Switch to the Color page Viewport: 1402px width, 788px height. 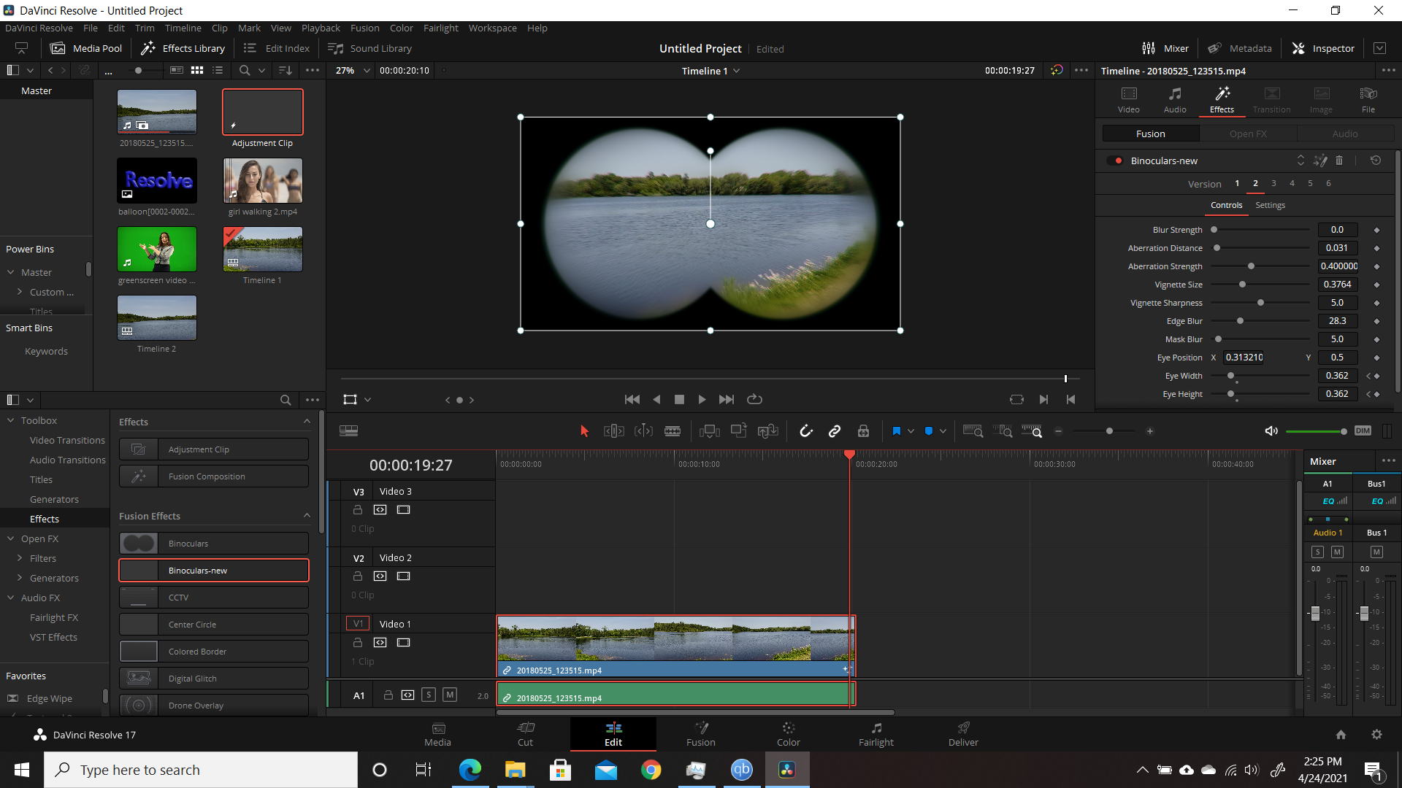click(x=788, y=734)
